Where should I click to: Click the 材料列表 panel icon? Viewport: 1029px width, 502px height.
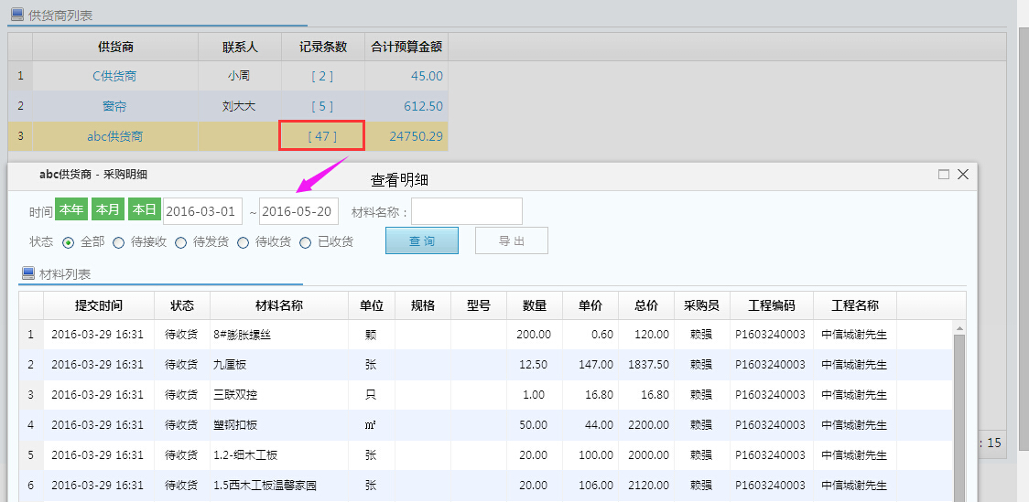click(x=27, y=273)
